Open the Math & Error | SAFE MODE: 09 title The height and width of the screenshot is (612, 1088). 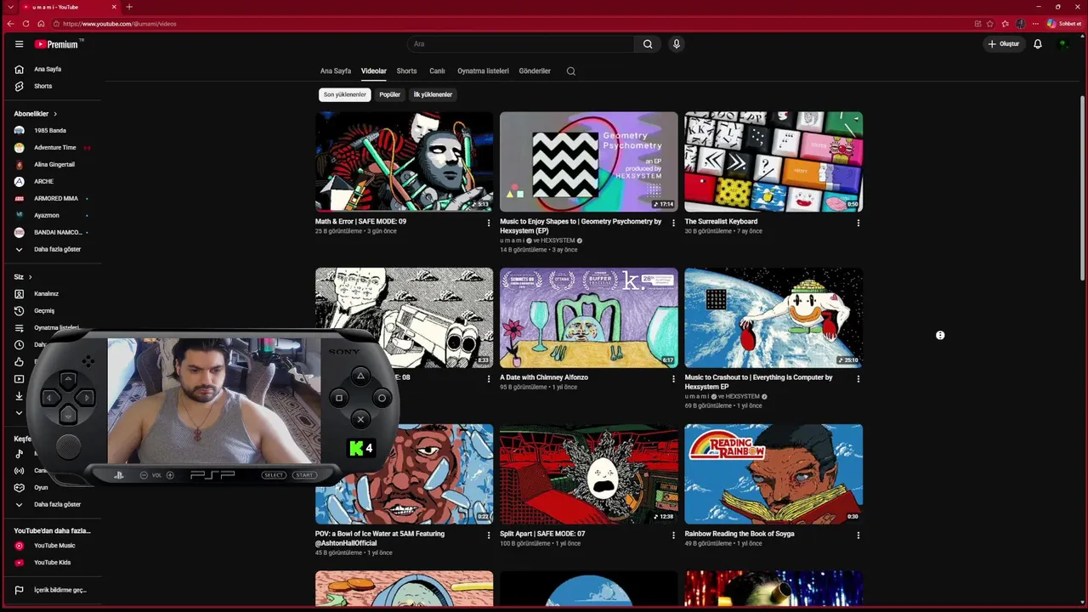[x=360, y=222]
